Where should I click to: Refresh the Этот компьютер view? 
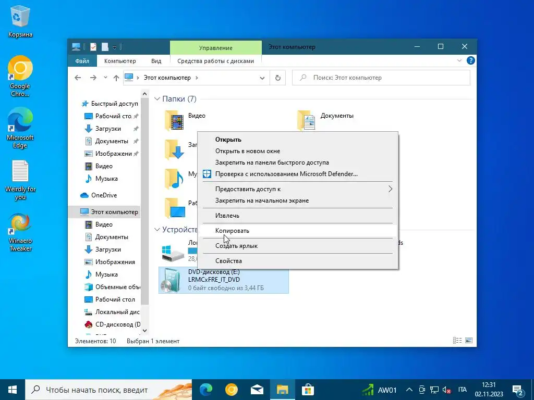pos(278,78)
